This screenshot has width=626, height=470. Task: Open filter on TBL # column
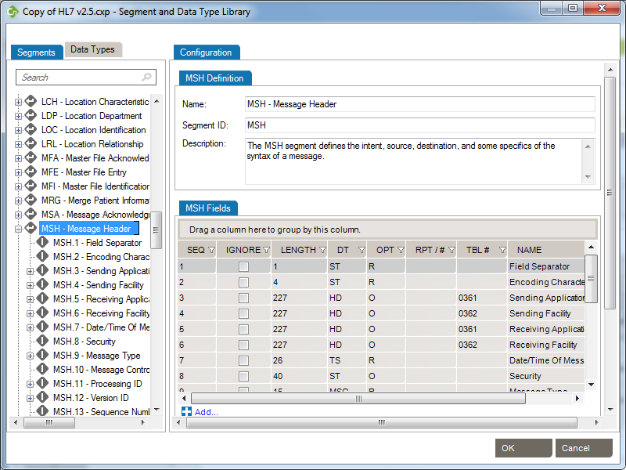click(502, 250)
